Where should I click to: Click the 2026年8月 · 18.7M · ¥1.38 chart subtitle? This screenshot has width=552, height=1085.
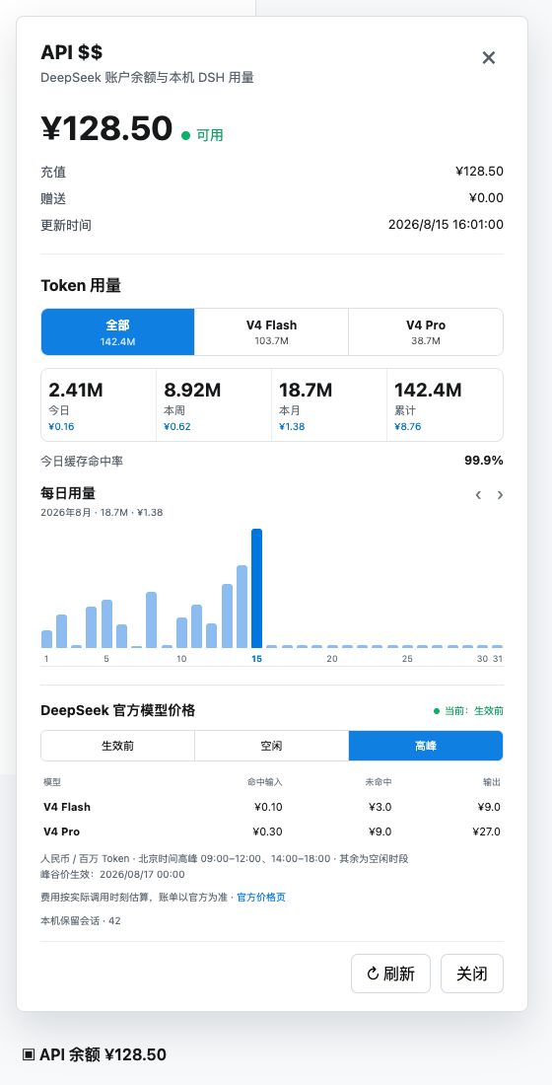point(102,513)
